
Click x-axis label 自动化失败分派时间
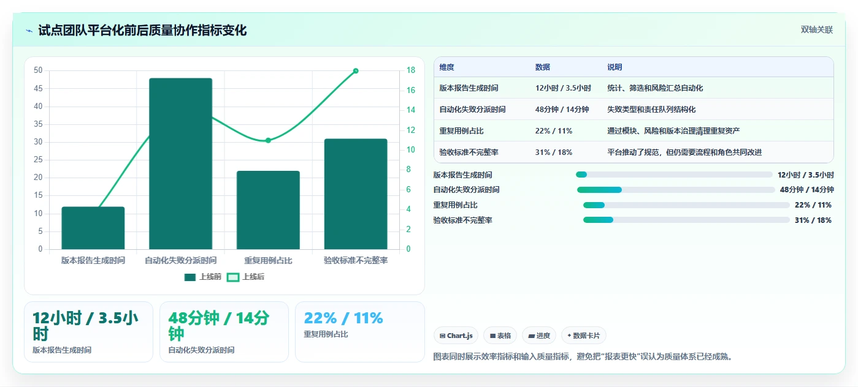click(180, 261)
